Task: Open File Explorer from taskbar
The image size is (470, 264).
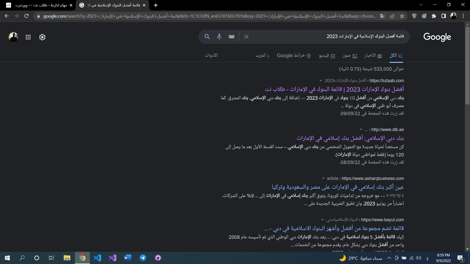Action: pos(67,258)
